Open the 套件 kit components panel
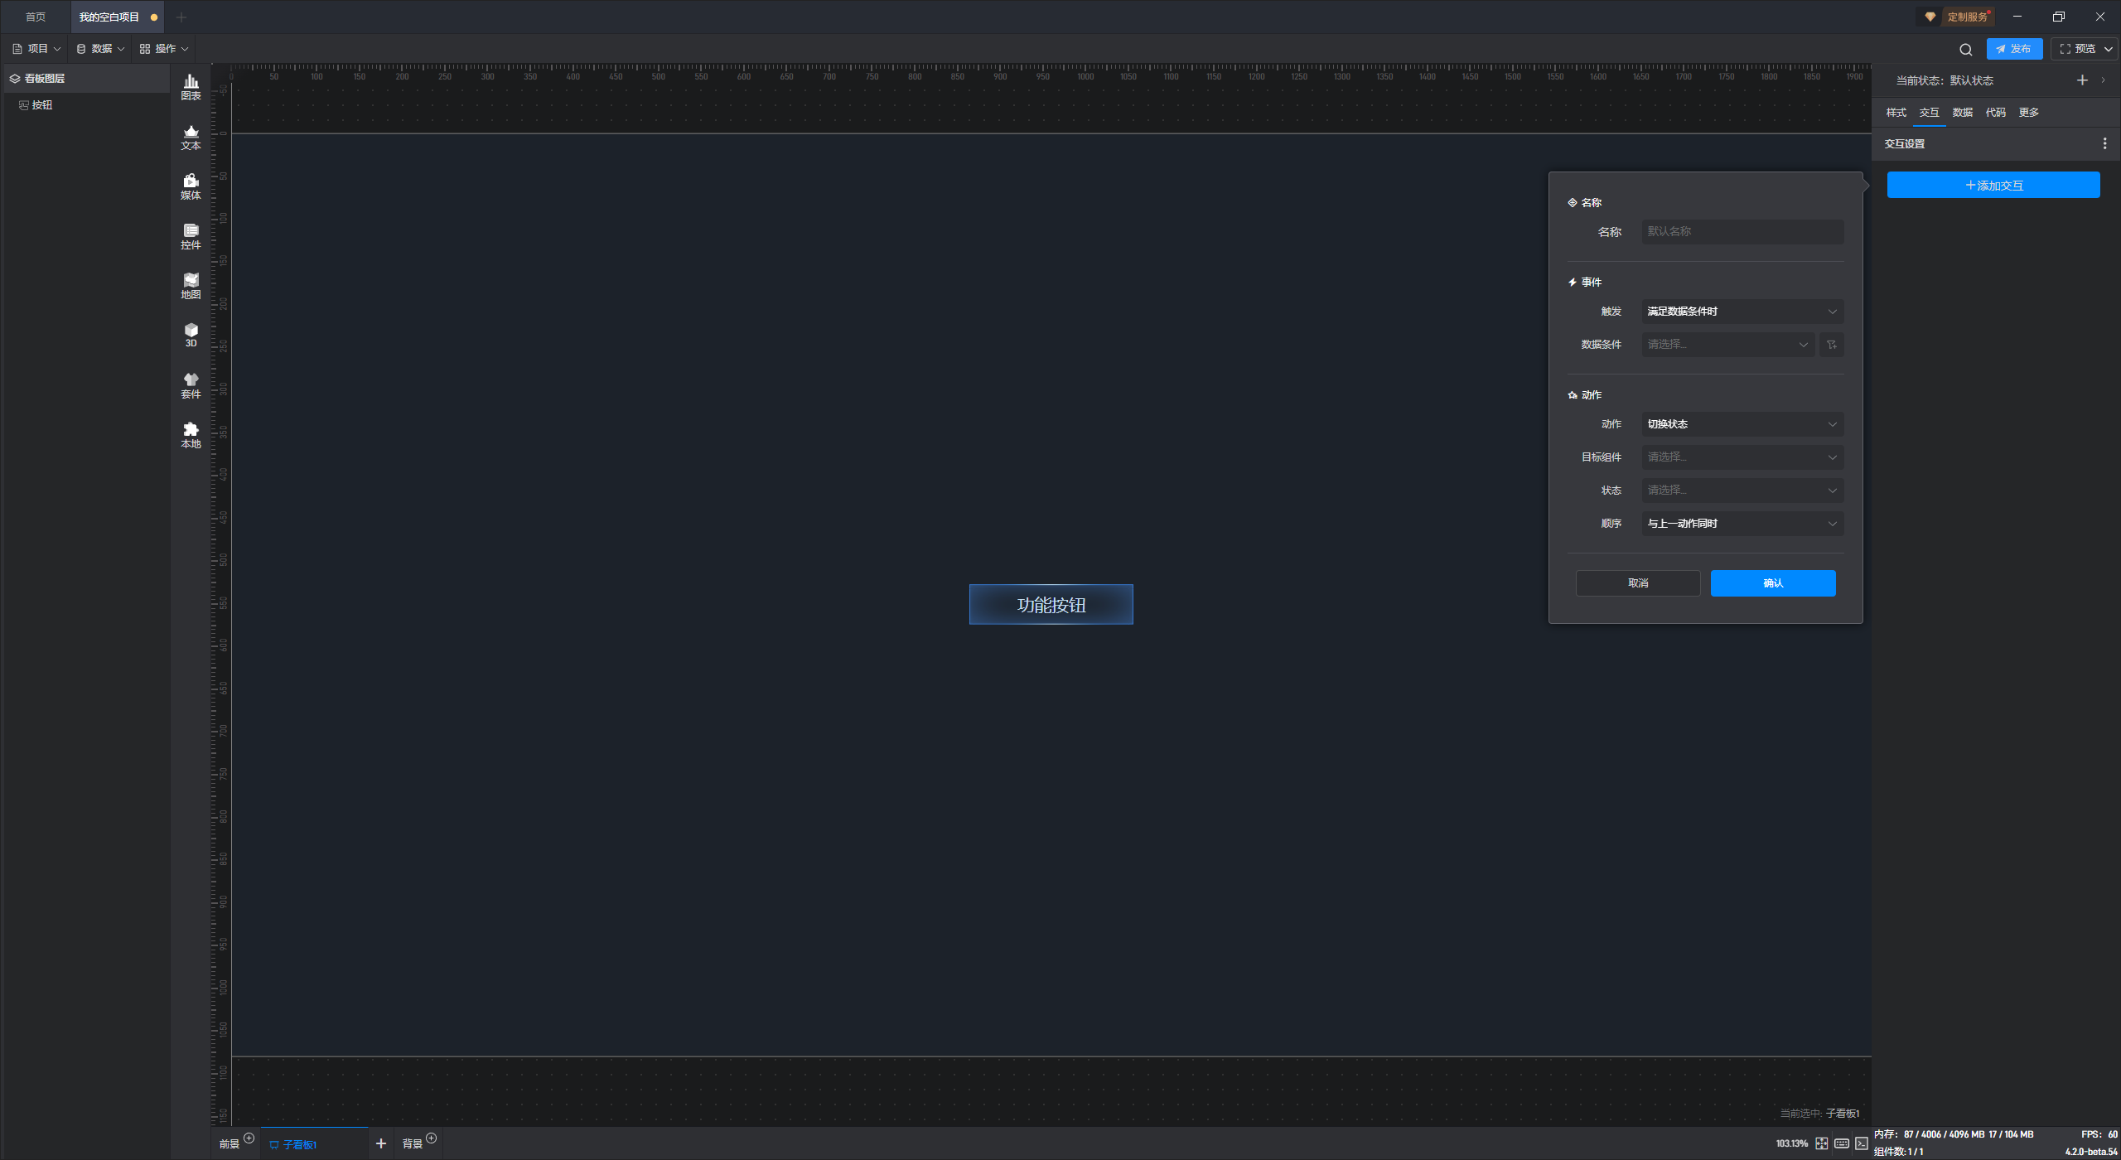Screen dimensions: 2121x1160 pyautogui.click(x=191, y=384)
